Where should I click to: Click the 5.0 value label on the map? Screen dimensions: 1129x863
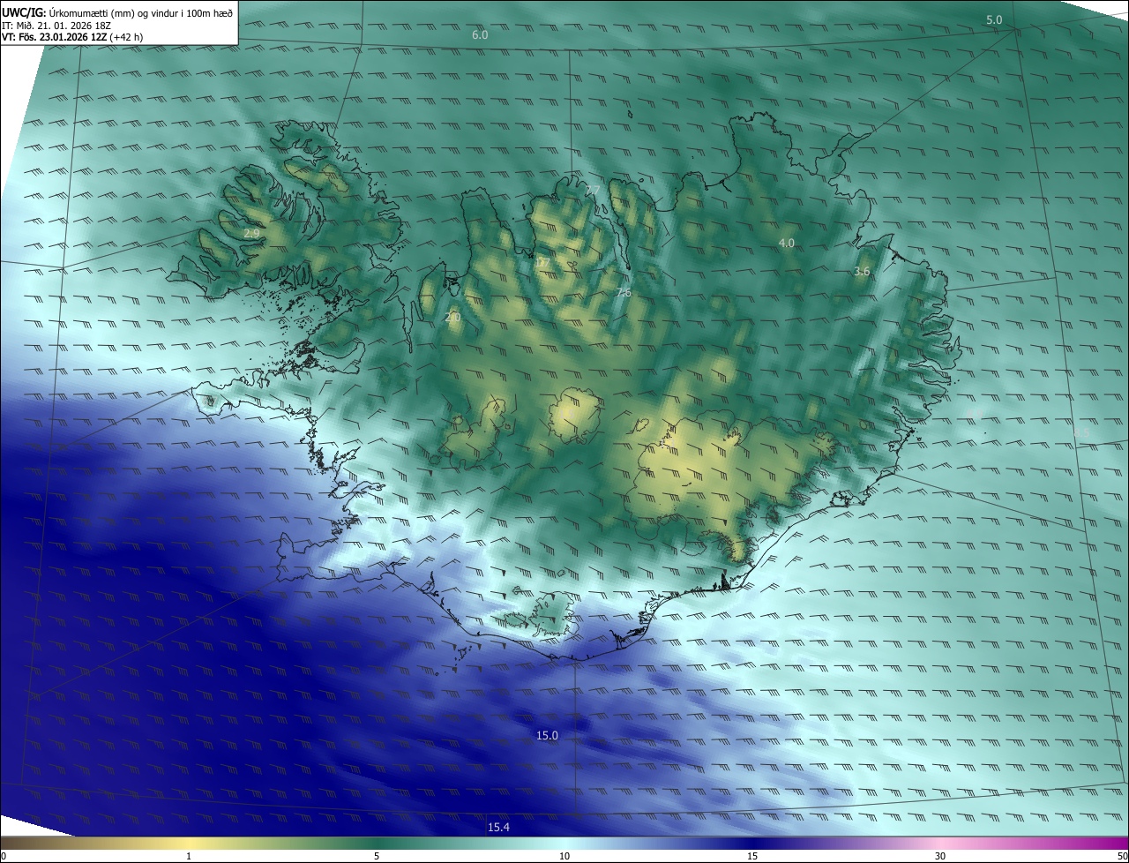point(994,19)
